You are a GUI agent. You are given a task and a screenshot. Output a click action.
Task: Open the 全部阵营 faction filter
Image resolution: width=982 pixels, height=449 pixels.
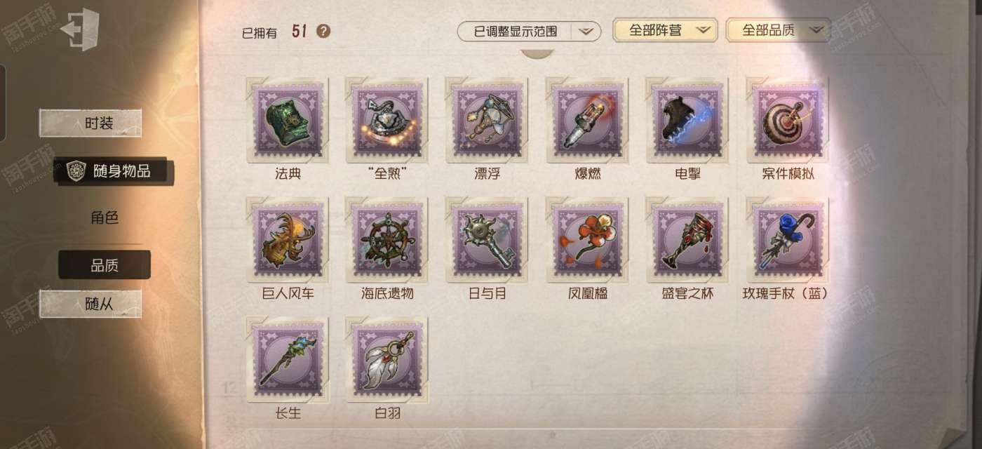click(x=665, y=30)
